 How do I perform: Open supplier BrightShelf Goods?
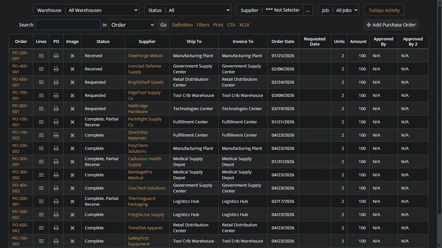point(146,82)
